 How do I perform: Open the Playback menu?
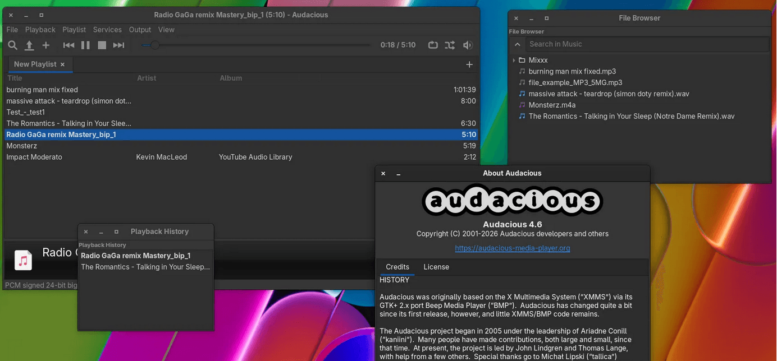coord(40,30)
